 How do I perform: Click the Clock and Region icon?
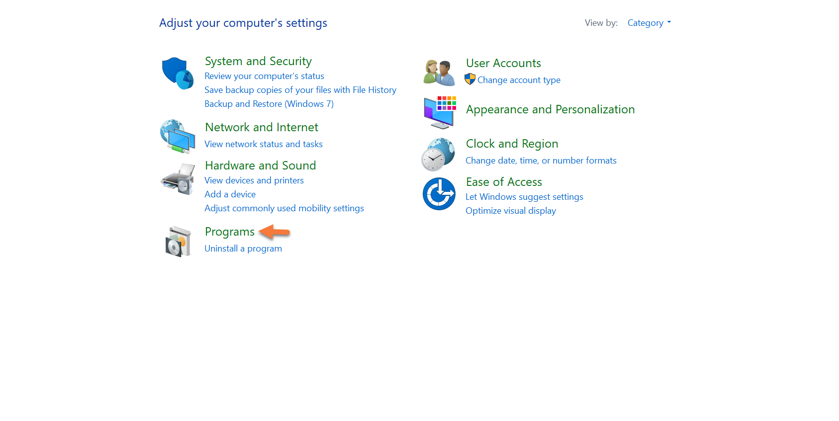pos(438,154)
